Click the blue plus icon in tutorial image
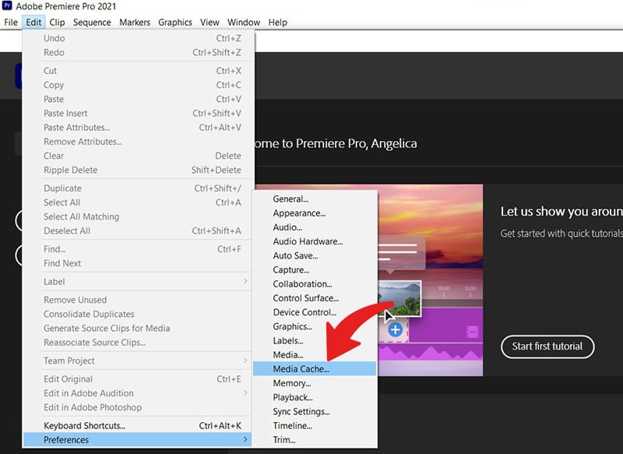The height and width of the screenshot is (454, 623). [395, 329]
